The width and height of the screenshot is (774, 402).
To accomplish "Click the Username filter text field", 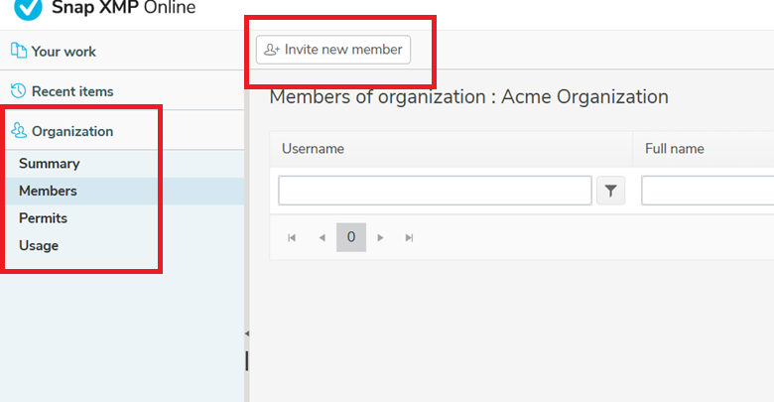I will (435, 191).
